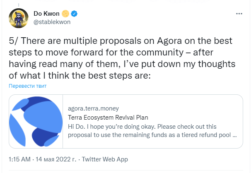Viewport: 251px width, 173px height.
Task: Open Do Kwon's profile avatar picture
Action: pyautogui.click(x=19, y=18)
